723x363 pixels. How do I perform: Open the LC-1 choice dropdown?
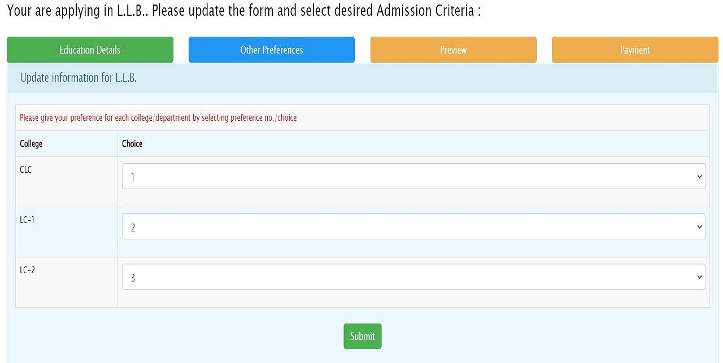pos(413,227)
